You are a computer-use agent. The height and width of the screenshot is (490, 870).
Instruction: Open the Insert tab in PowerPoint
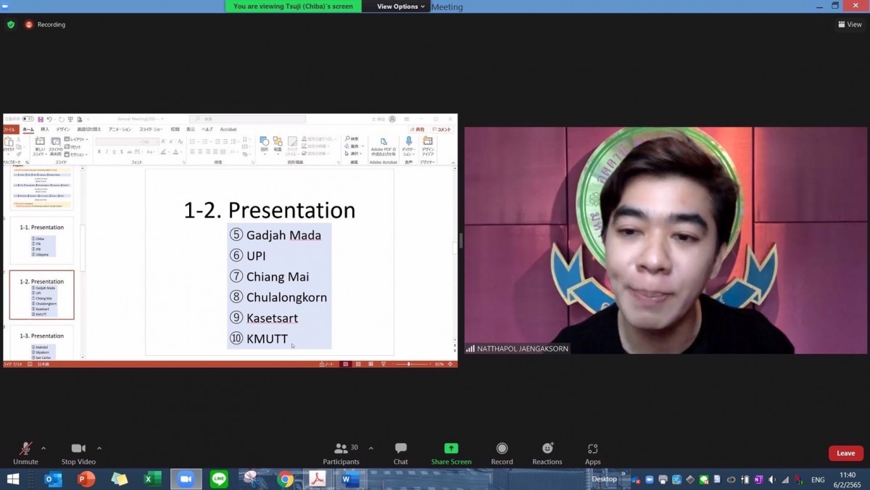pos(45,130)
